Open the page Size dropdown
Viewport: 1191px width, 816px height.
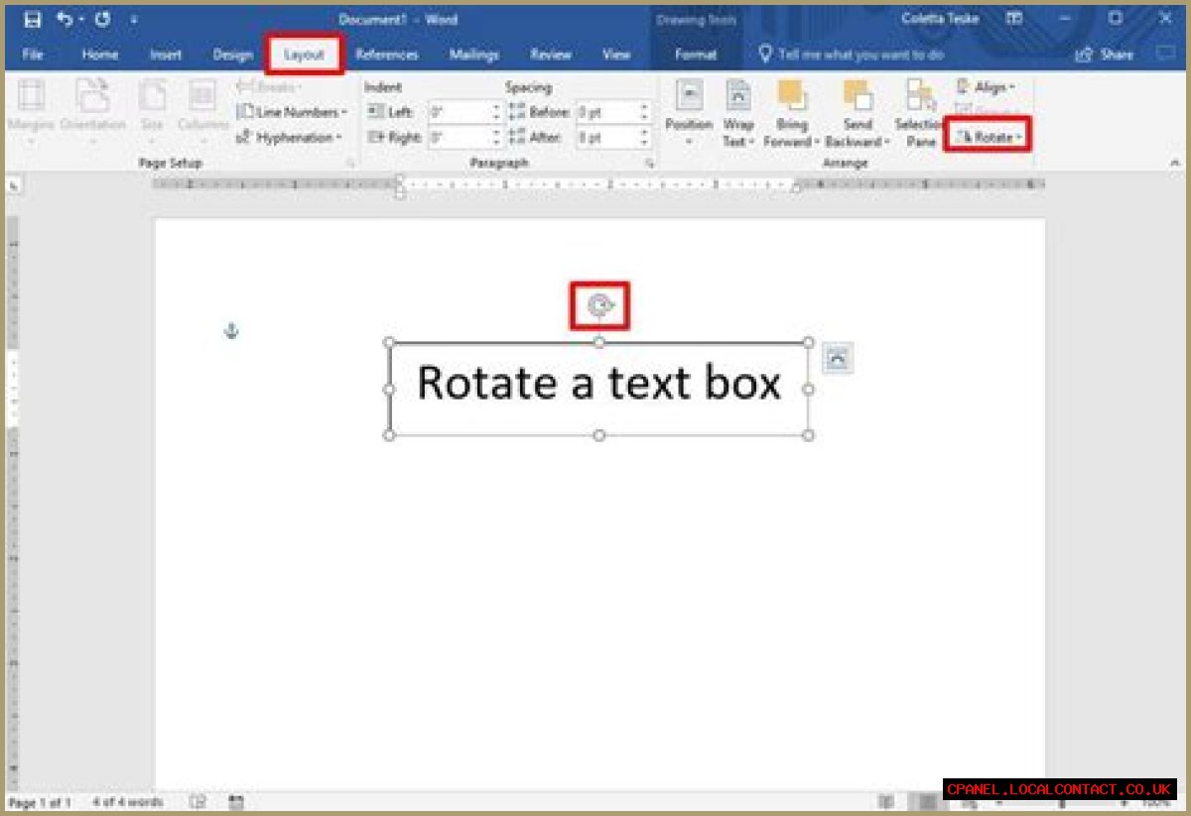click(x=152, y=111)
